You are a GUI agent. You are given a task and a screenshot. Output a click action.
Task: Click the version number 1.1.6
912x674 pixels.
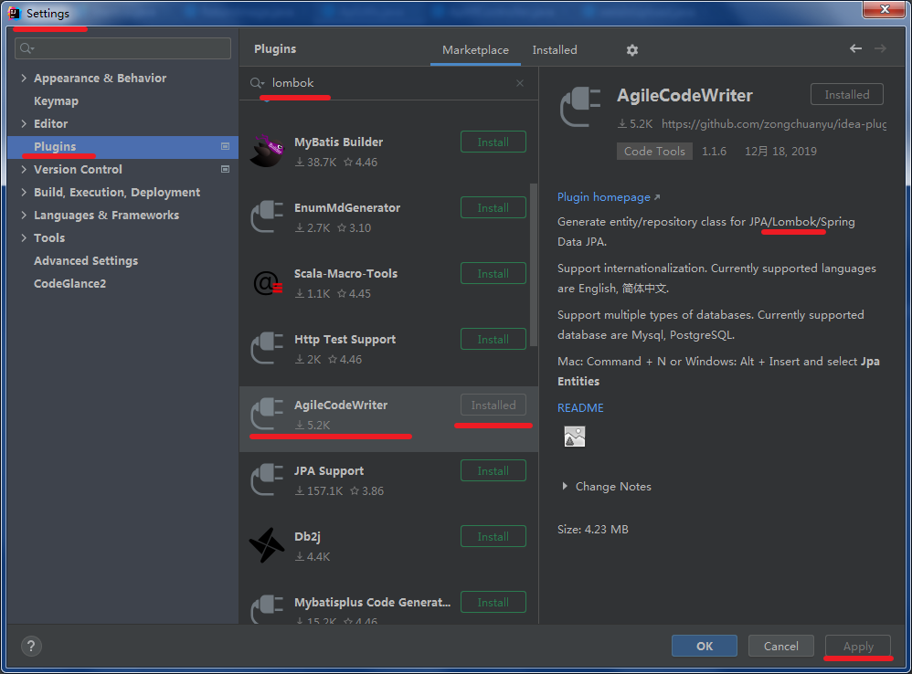click(714, 151)
